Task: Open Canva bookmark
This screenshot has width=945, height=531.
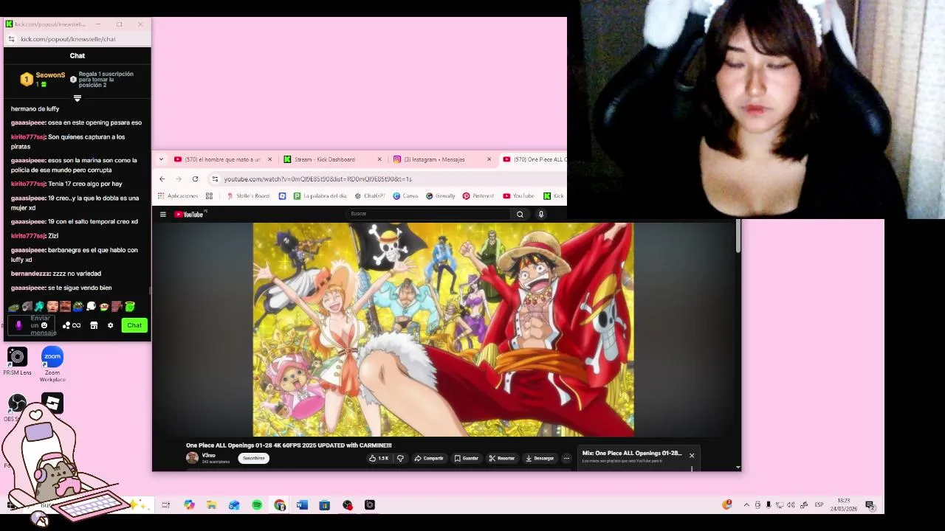Action: (406, 196)
